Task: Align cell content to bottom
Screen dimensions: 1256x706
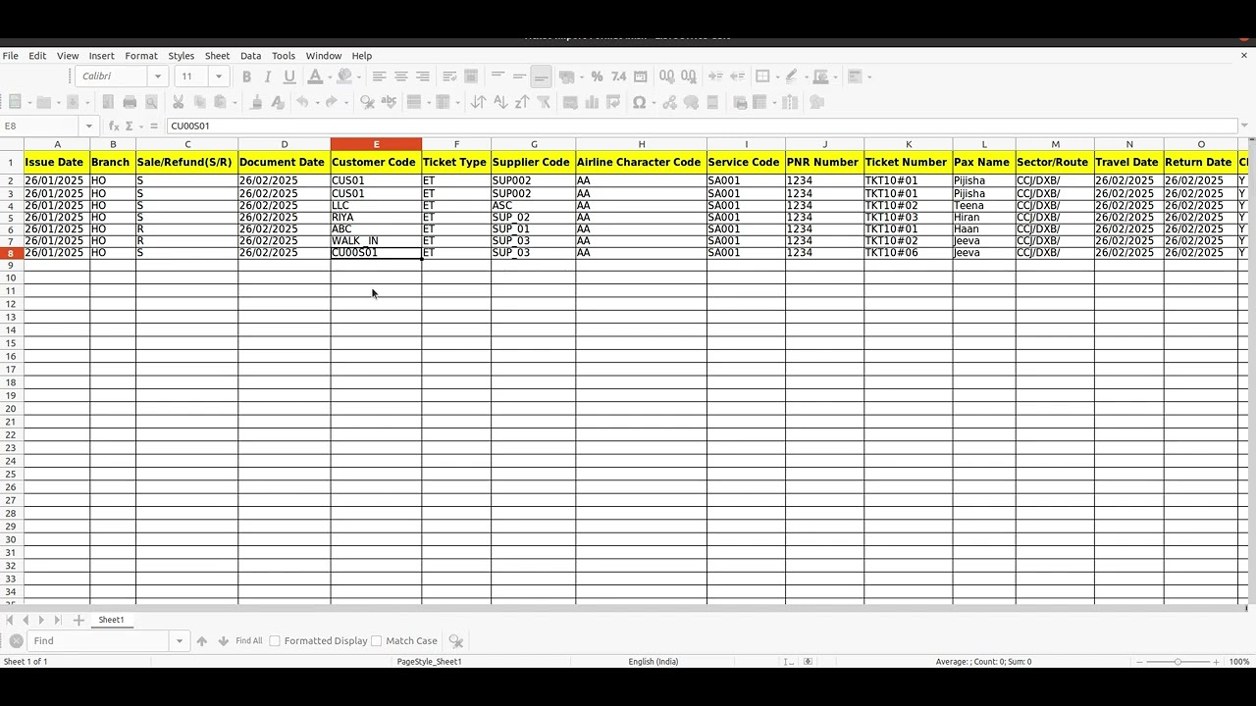Action: pos(541,76)
